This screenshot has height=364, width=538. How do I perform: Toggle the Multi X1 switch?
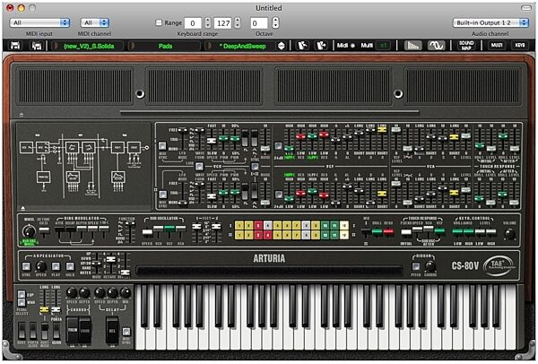click(x=383, y=46)
